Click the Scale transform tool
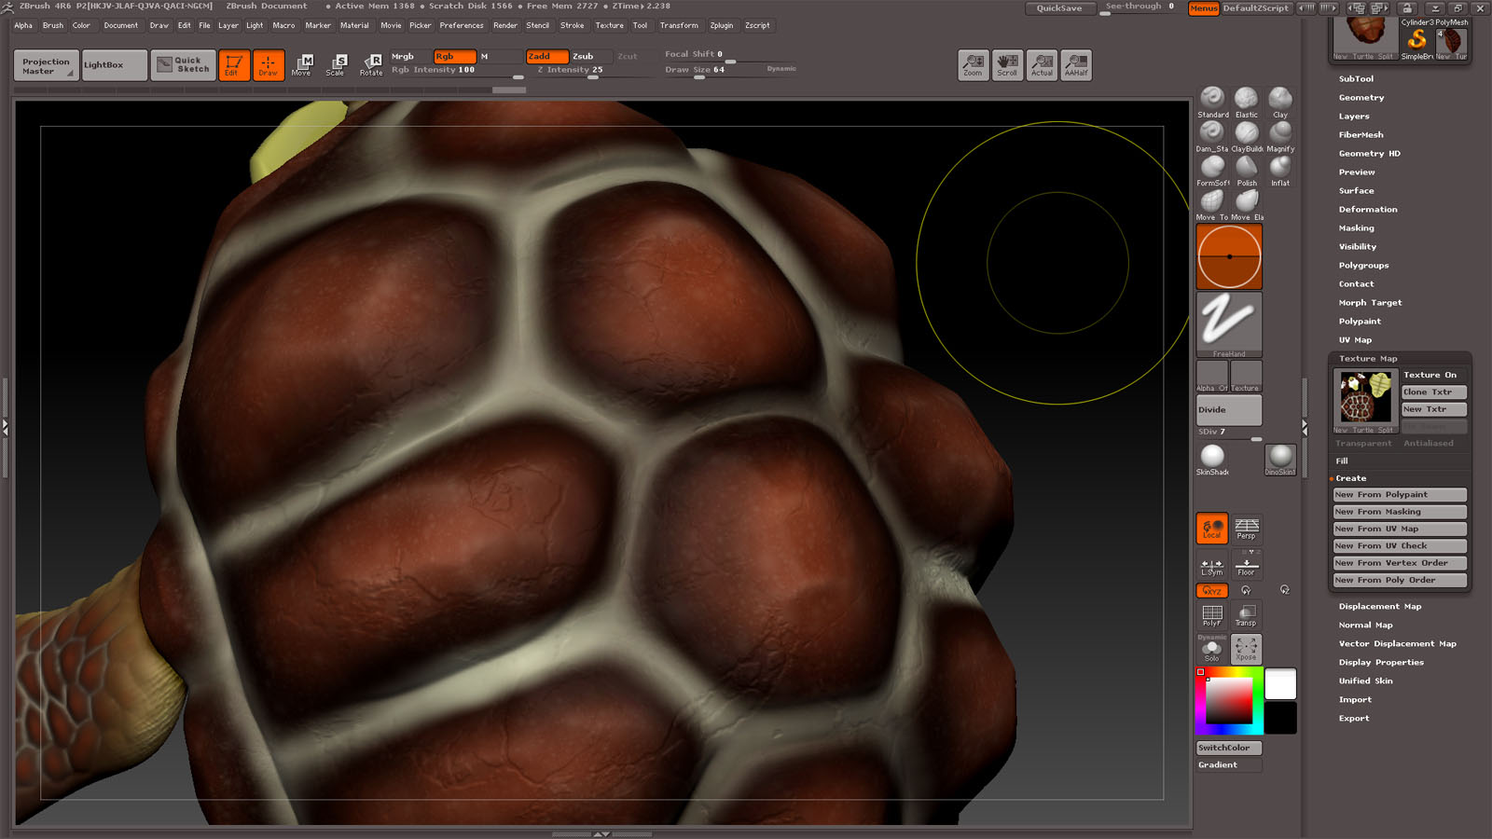The image size is (1492, 839). 336,64
